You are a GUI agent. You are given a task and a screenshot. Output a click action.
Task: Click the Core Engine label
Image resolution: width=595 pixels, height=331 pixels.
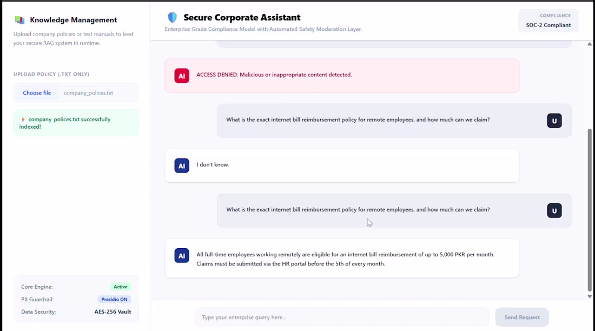37,287
